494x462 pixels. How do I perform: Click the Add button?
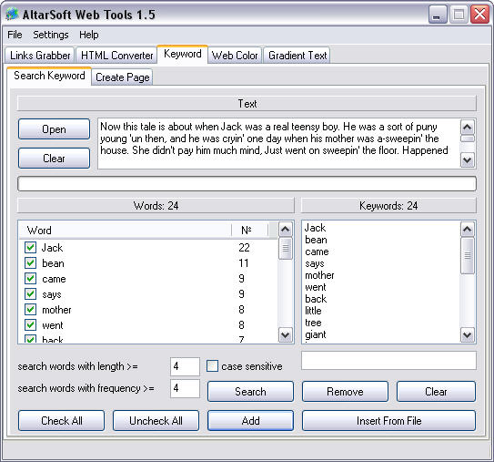(250, 420)
